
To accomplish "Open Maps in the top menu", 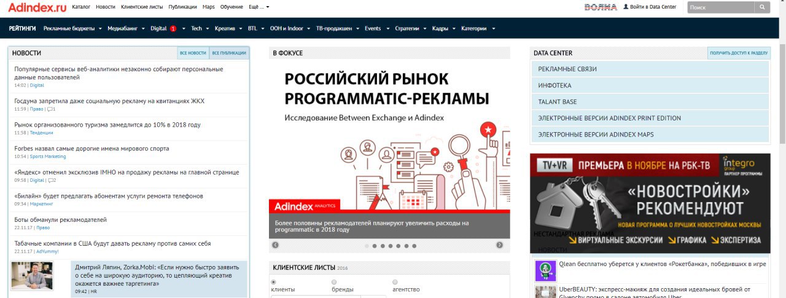I will 209,7.
